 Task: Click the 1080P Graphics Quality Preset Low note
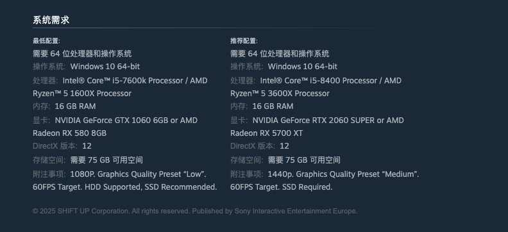pos(139,174)
